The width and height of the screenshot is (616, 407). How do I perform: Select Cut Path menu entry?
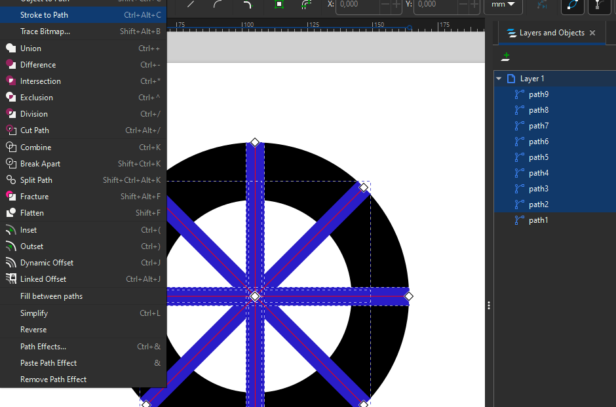pyautogui.click(x=83, y=130)
